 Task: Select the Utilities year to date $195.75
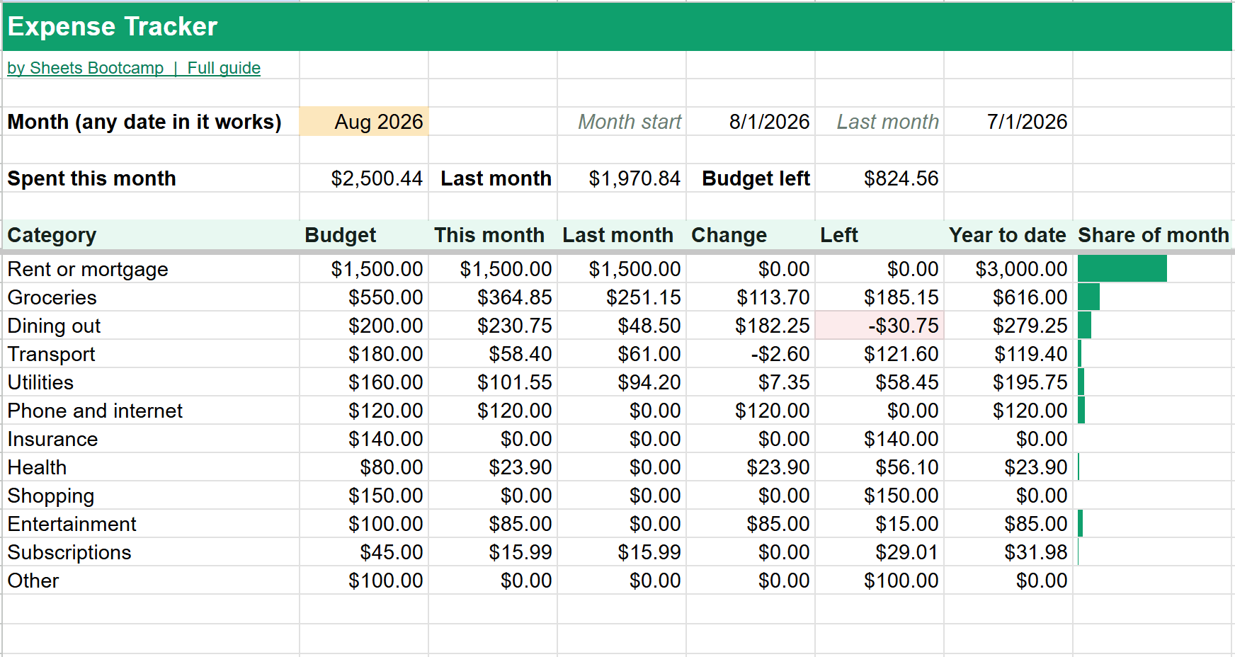(x=1008, y=382)
